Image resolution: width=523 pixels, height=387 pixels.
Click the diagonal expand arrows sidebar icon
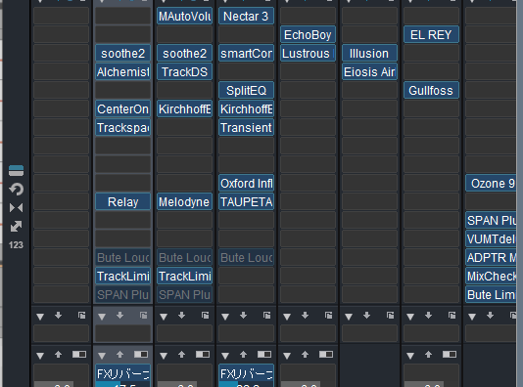click(16, 227)
